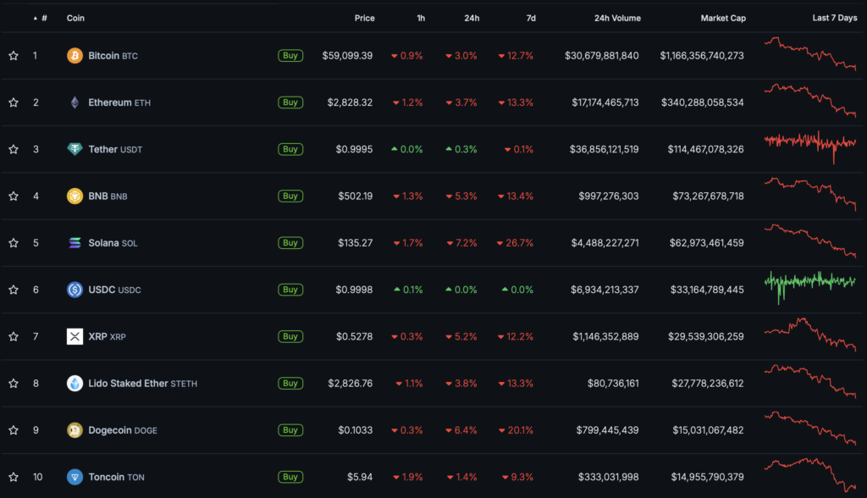
Task: Click the BNB coin logo icon
Action: tap(75, 196)
